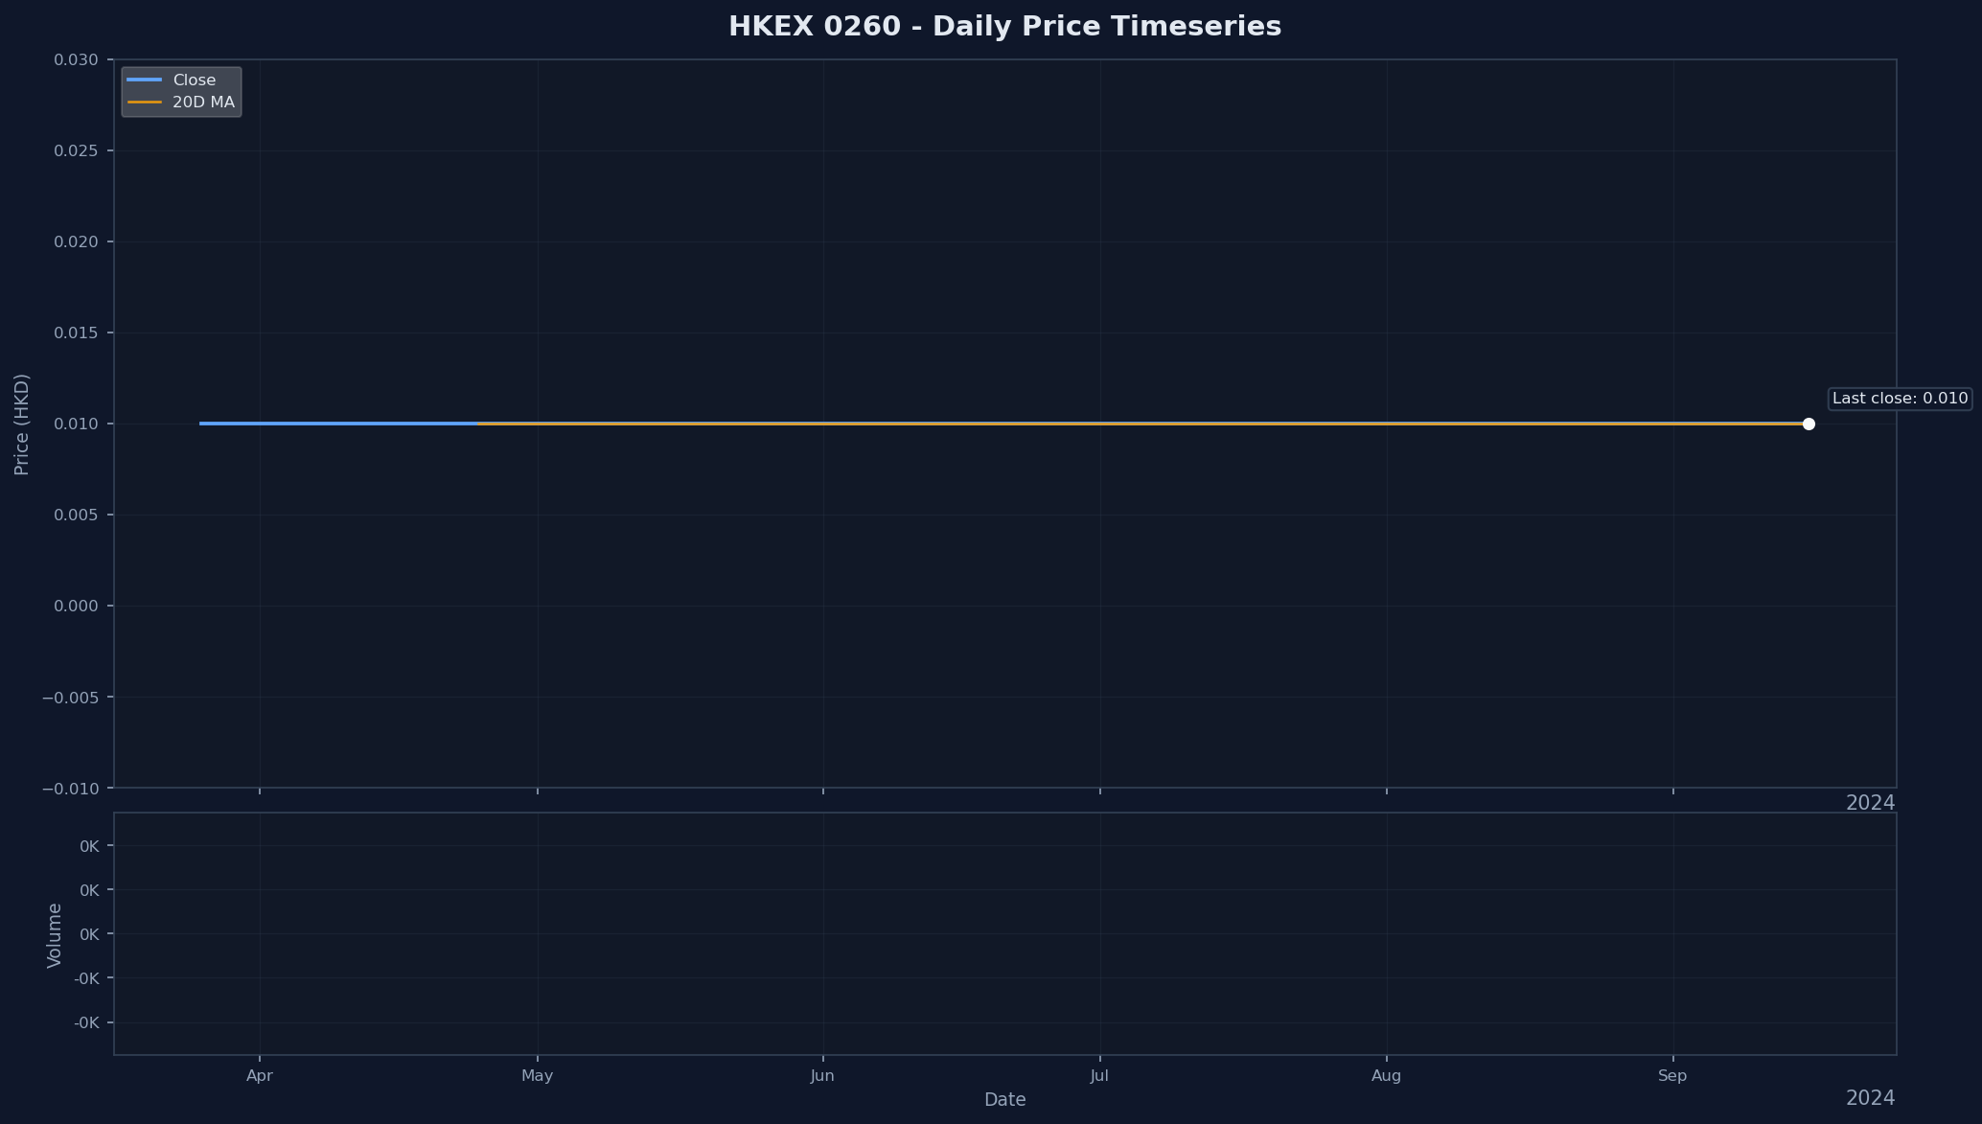Select the 20D MA legend entry
This screenshot has width=1982, height=1124.
(x=180, y=103)
